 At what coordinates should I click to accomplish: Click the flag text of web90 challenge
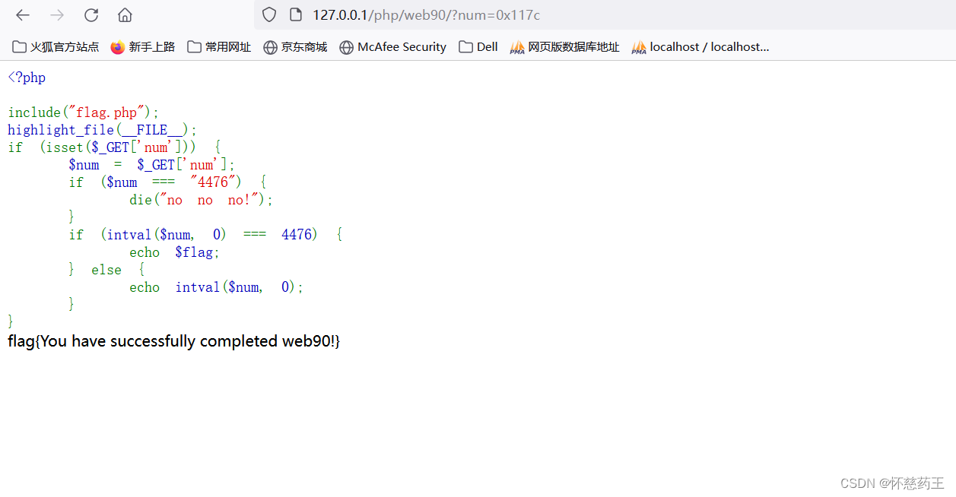point(173,340)
